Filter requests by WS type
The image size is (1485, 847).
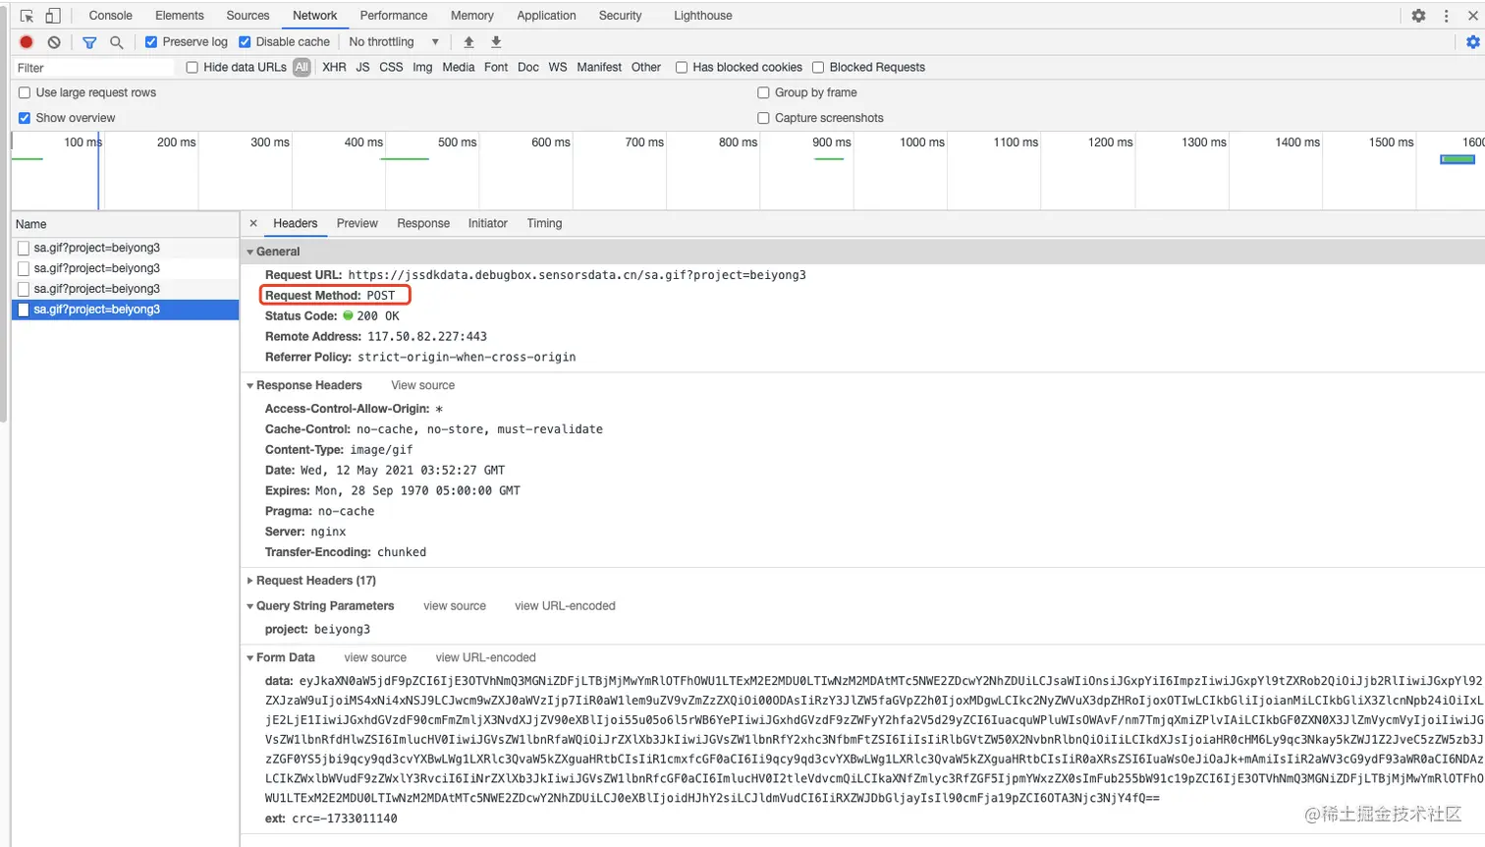point(558,68)
